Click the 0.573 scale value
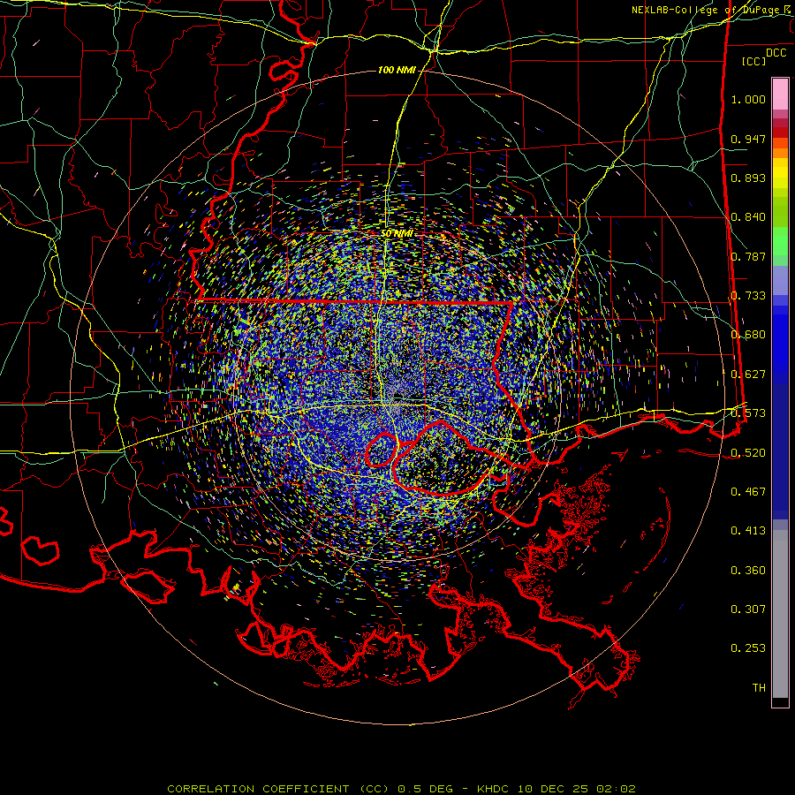 (x=748, y=413)
